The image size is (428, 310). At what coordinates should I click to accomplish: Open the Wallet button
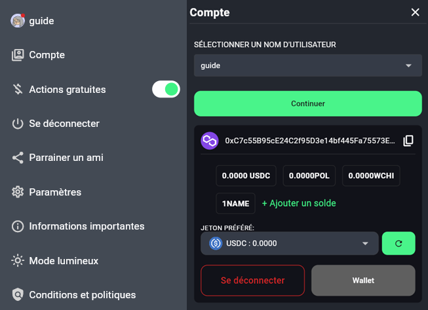click(363, 281)
